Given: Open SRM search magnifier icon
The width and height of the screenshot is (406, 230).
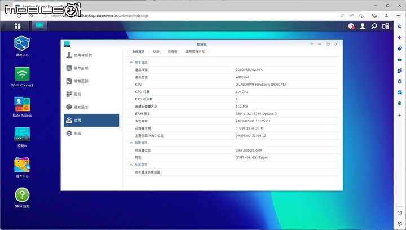Looking at the screenshot, I should pos(374,26).
